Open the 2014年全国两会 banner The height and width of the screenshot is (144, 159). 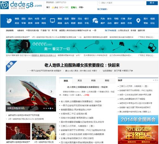[138, 120]
